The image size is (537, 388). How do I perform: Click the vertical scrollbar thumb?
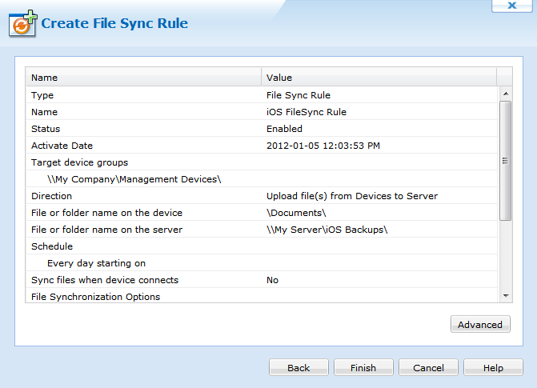[505, 160]
